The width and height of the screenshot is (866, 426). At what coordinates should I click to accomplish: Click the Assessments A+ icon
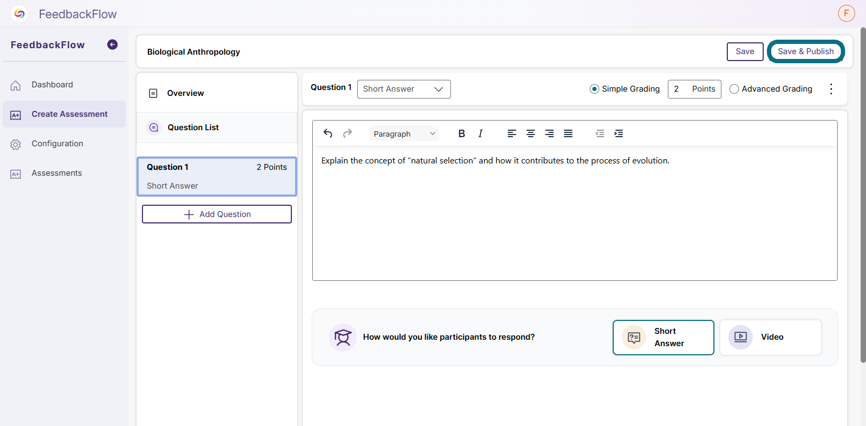click(x=16, y=174)
